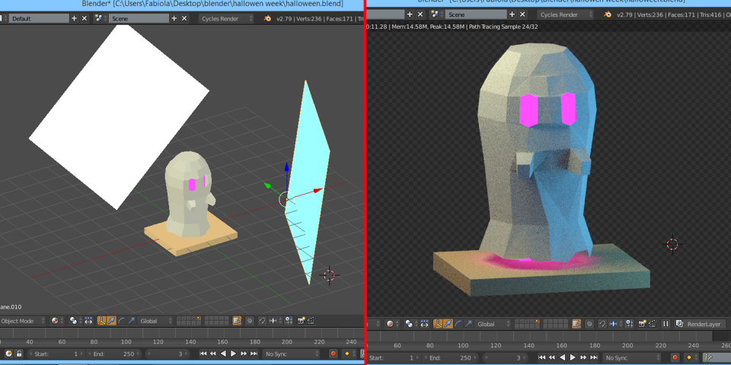The width and height of the screenshot is (731, 365).
Task: Jump to end frame in left timeline
Action: [x=254, y=354]
